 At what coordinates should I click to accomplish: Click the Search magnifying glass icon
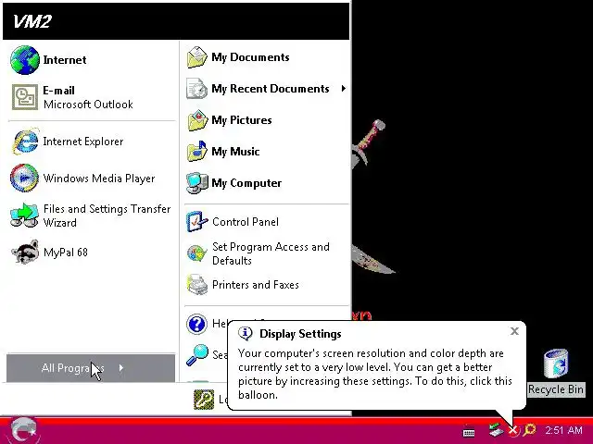pyautogui.click(x=197, y=355)
